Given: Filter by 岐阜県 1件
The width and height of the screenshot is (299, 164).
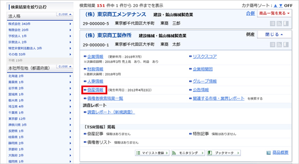Looking at the screenshot, I should click(40, 137).
